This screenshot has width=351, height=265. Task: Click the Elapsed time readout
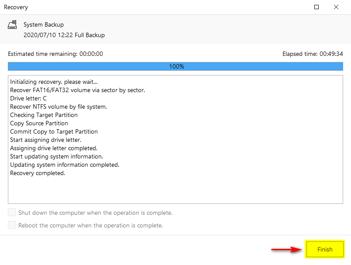point(313,54)
